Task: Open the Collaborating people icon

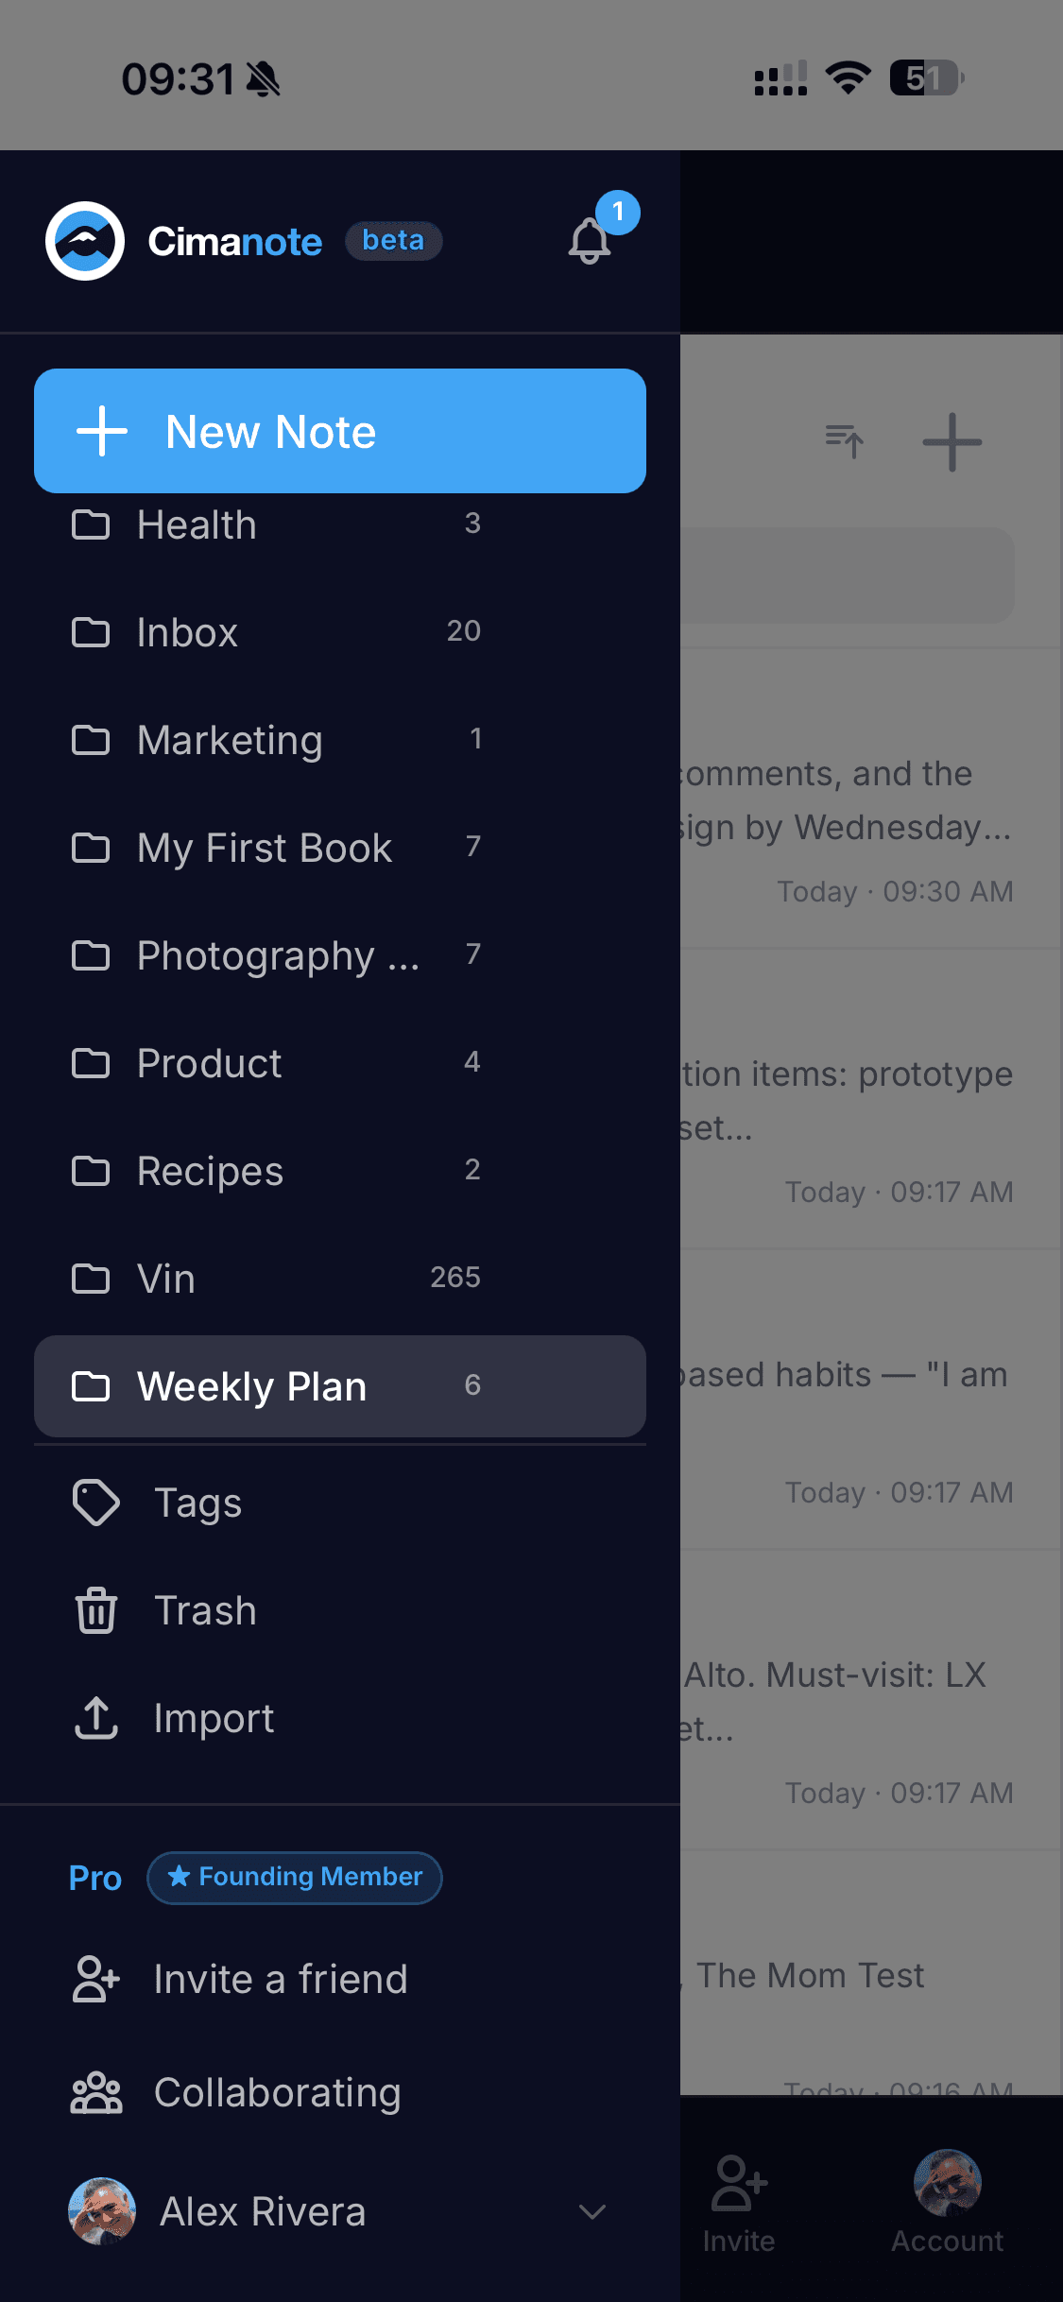Action: (94, 2091)
